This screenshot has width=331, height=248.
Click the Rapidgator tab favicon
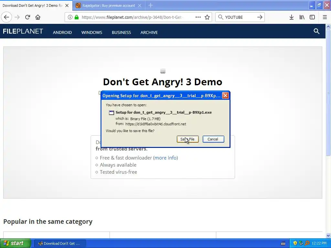pos(78,5)
